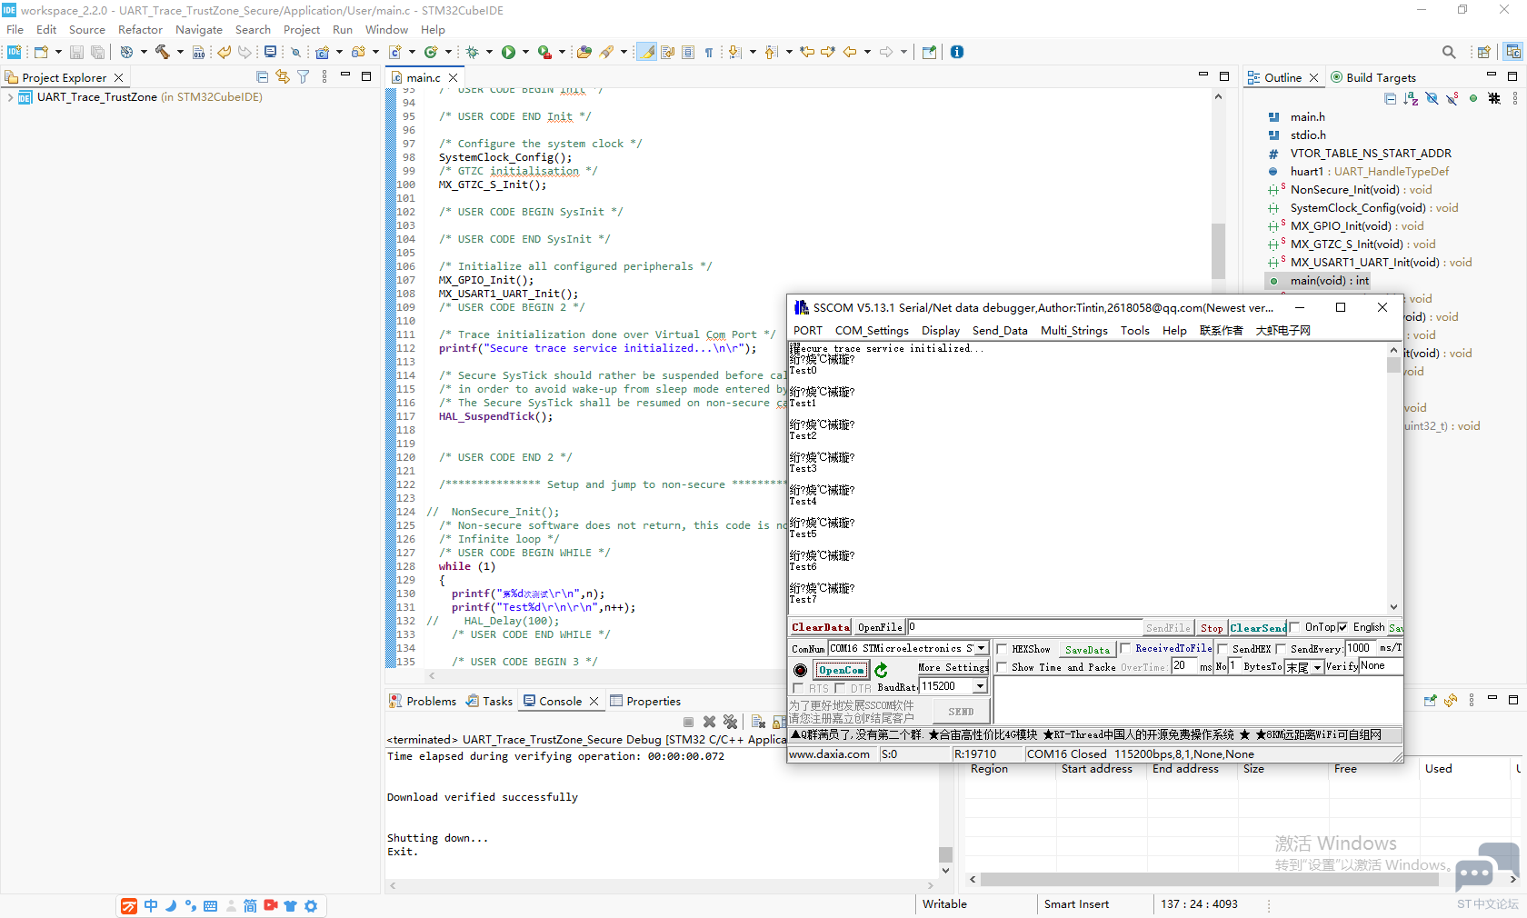Open the Run button dropdown arrow
1527x918 pixels.
(525, 52)
